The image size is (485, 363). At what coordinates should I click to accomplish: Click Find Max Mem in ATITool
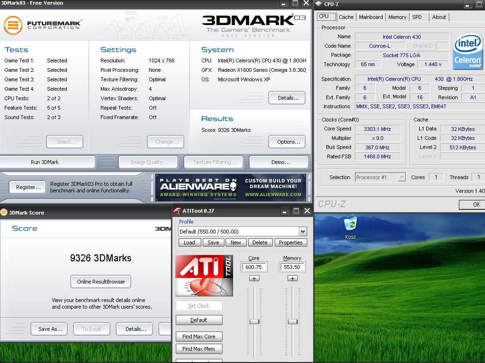pyautogui.click(x=199, y=349)
